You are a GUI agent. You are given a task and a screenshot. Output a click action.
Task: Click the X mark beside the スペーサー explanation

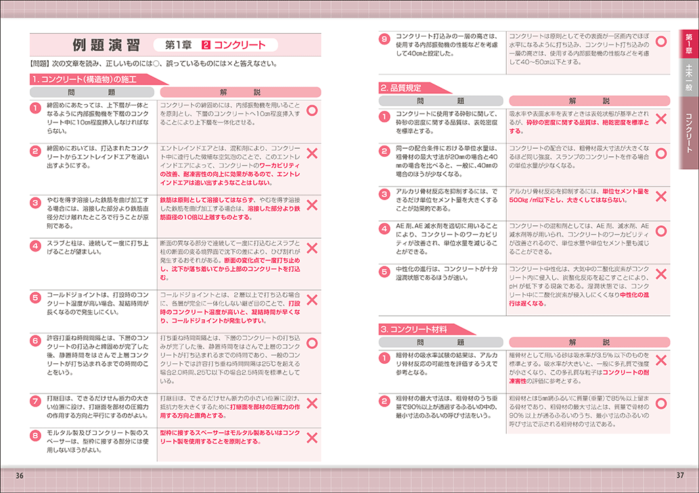click(x=312, y=438)
